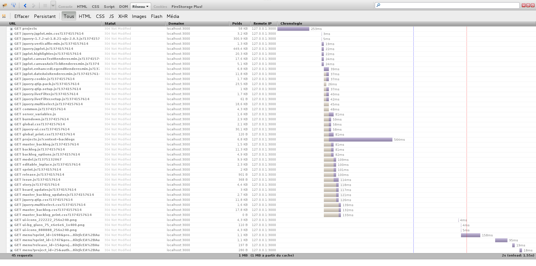This screenshot has height=266, width=536.
Task: Switch to the Console tab
Action: click(x=65, y=6)
